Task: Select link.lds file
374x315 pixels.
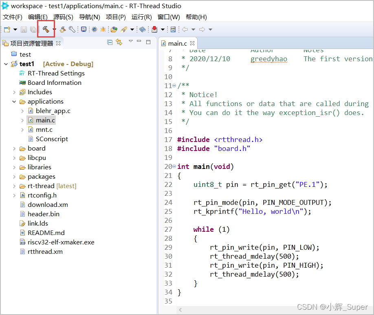Action: 34,224
